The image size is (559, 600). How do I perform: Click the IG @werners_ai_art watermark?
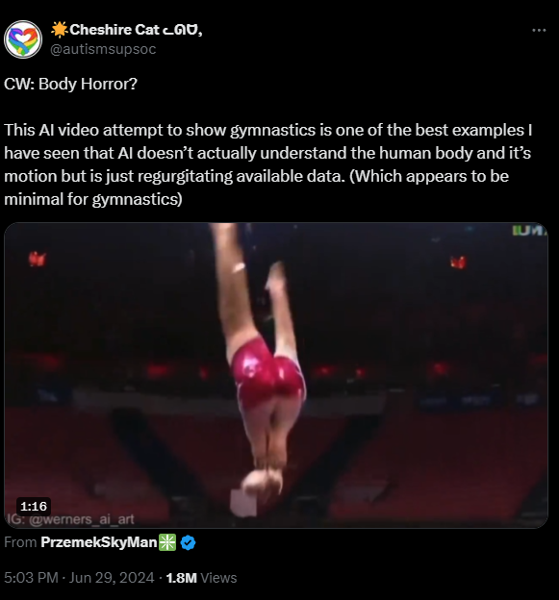coord(69,519)
